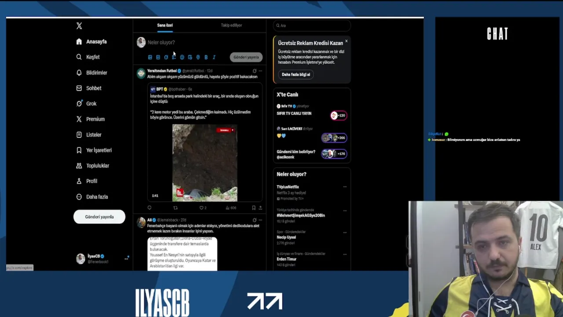563x317 pixels.
Task: Open the Profil page
Action: tap(87, 181)
